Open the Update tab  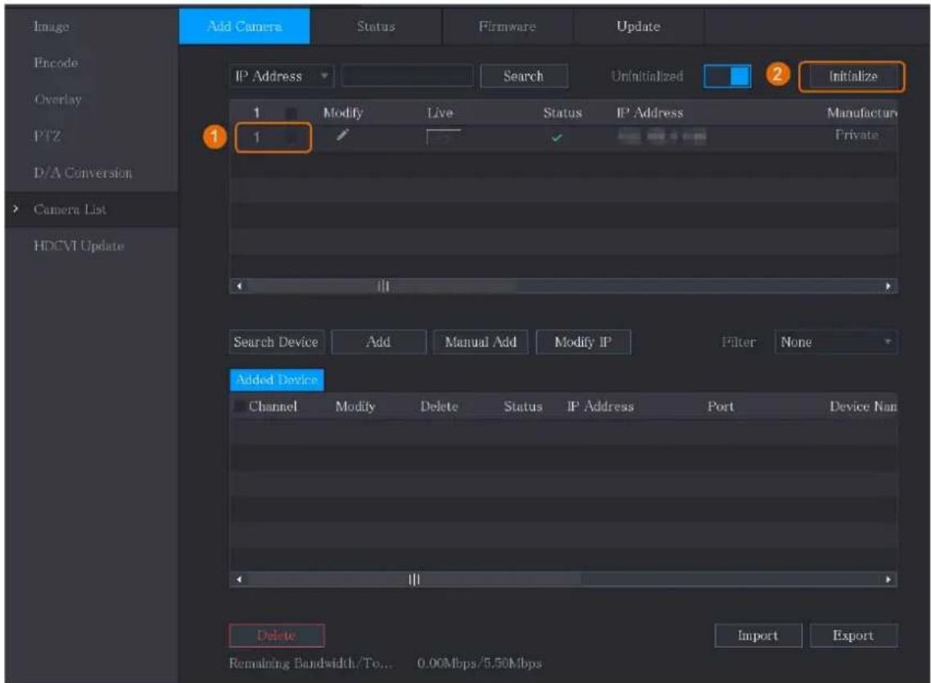coord(639,26)
